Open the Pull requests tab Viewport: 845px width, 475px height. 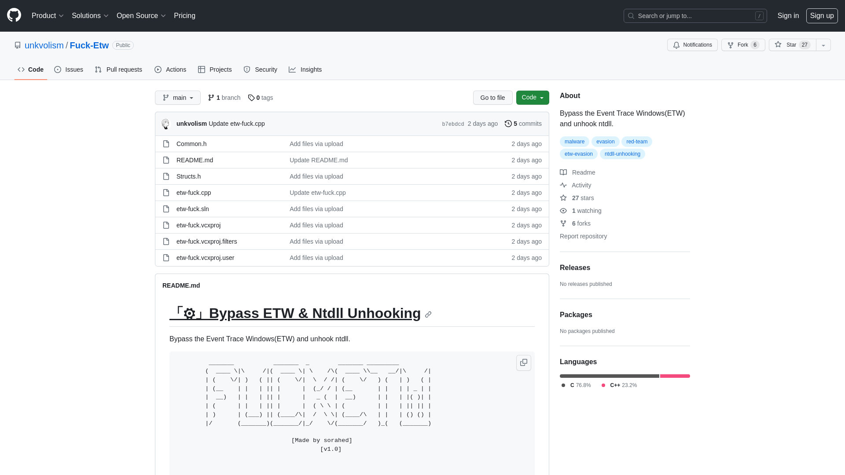tap(118, 69)
